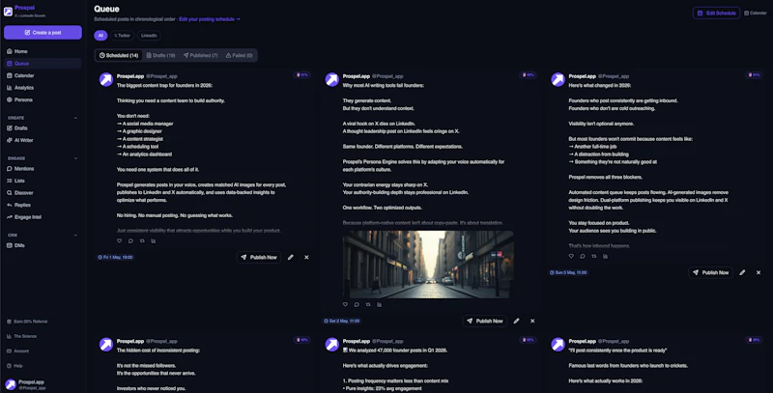
Task: Switch to the Drafts (19) tab
Action: pyautogui.click(x=160, y=56)
